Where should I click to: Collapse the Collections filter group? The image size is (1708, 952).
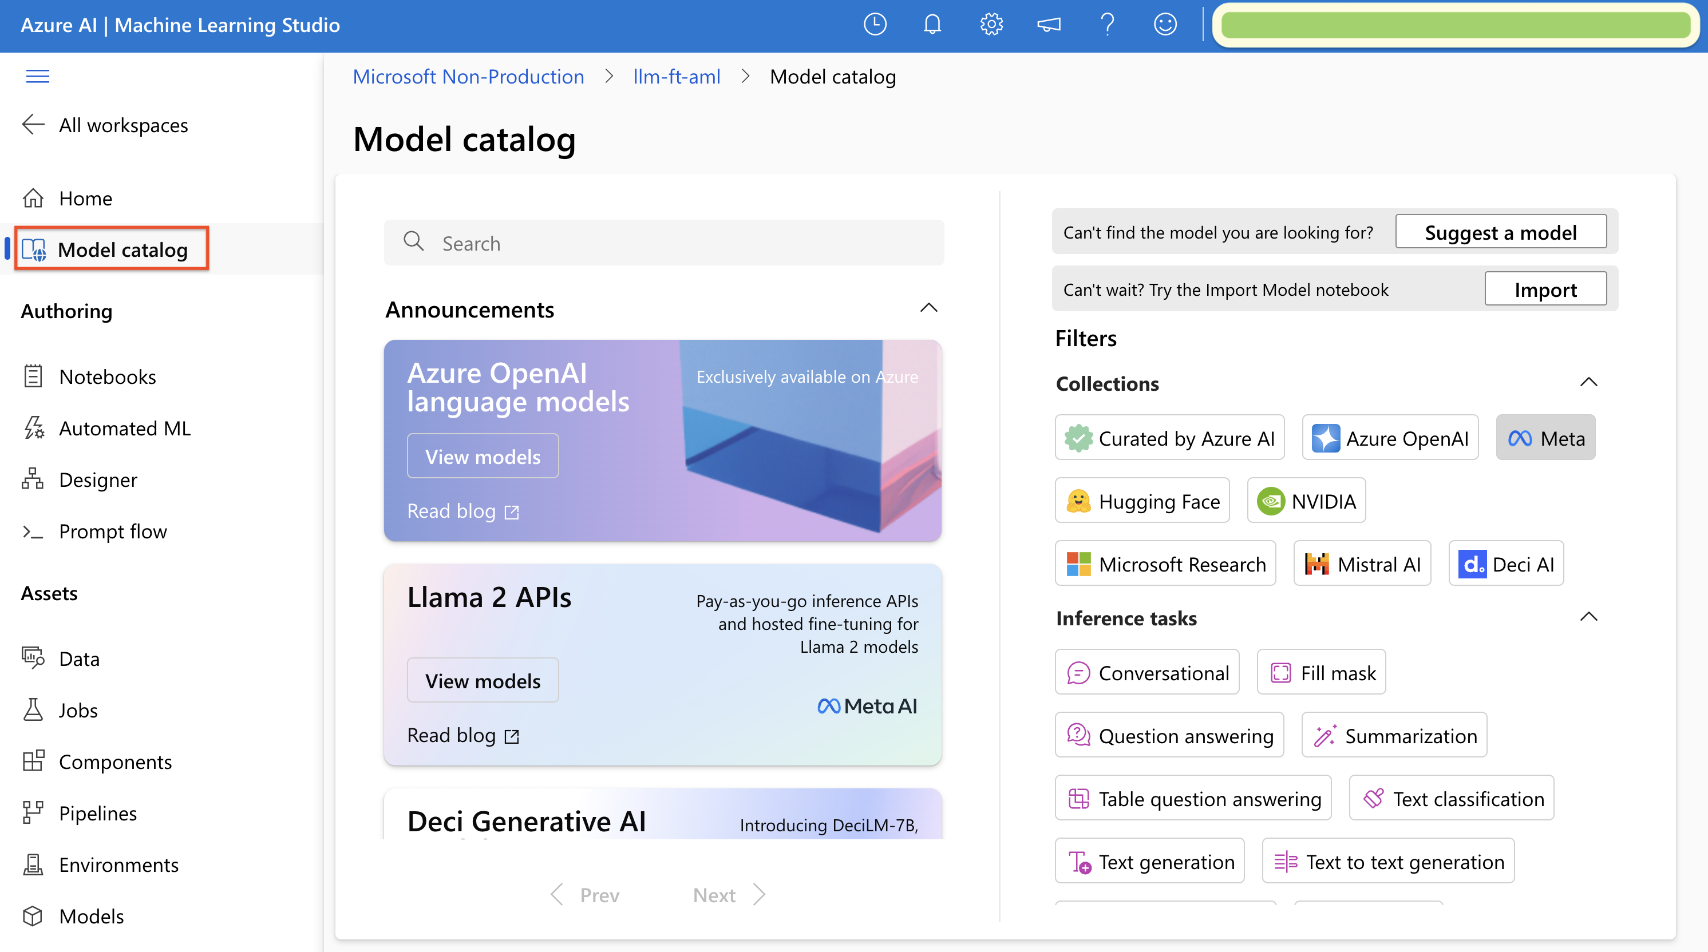[1588, 383]
